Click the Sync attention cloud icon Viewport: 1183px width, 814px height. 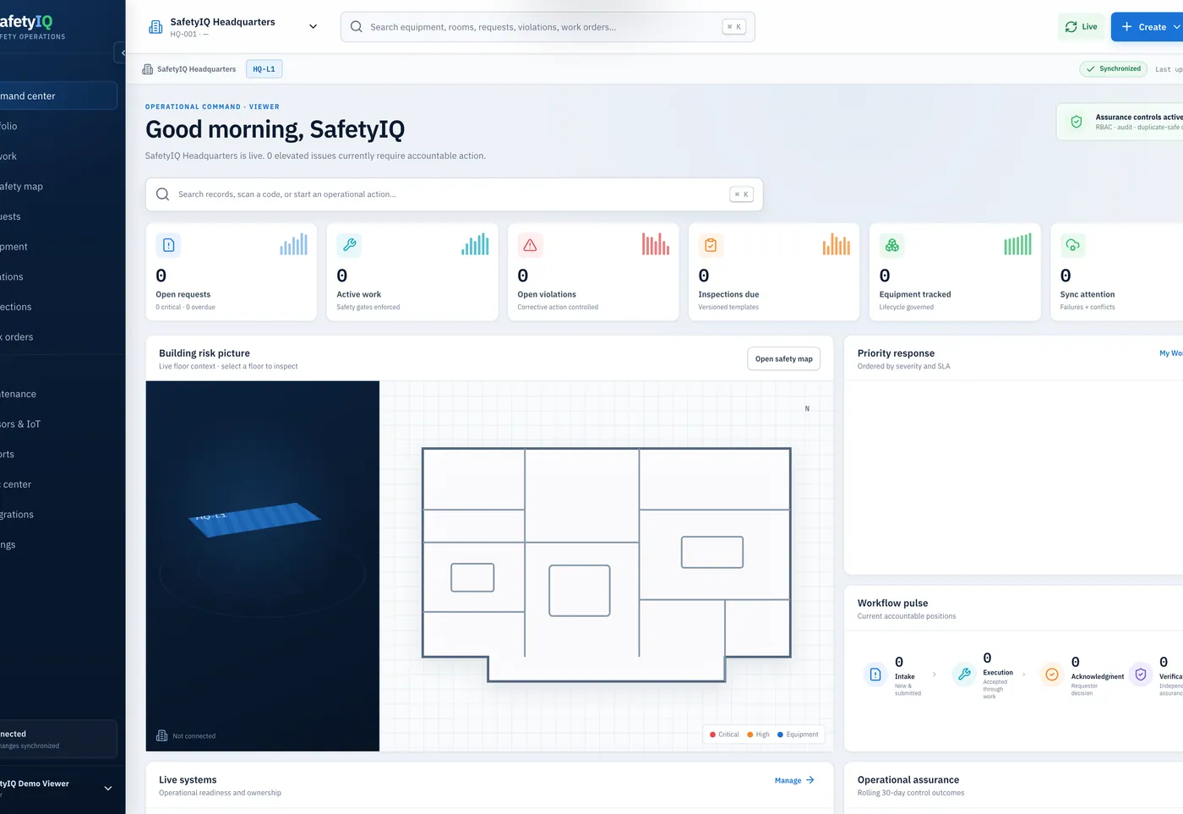click(1072, 245)
